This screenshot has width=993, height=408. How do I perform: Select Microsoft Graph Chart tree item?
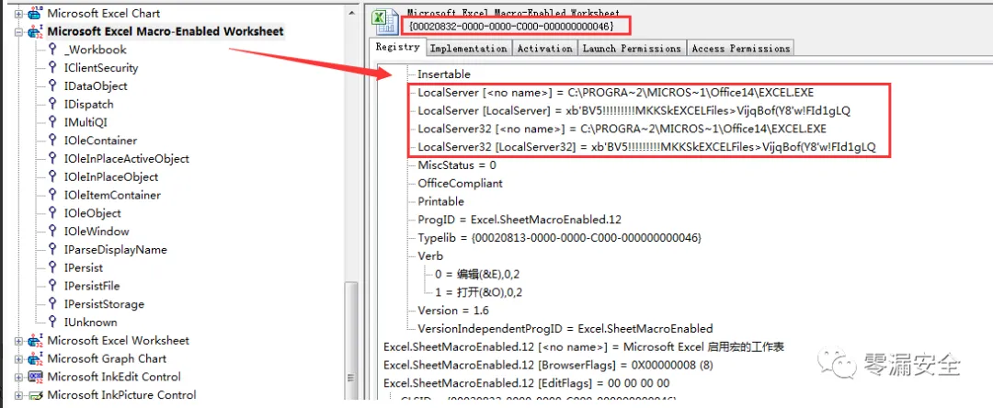click(107, 358)
